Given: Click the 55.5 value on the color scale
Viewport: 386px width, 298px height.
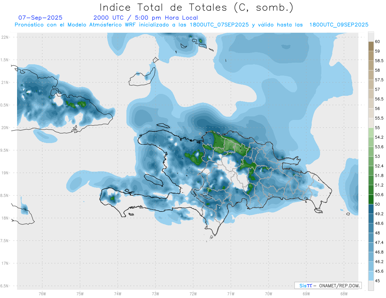Looking at the screenshot, I should [378, 118].
